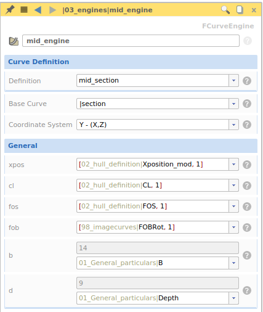Open help for the Definition field
This screenshot has width=263, height=312.
point(247,81)
